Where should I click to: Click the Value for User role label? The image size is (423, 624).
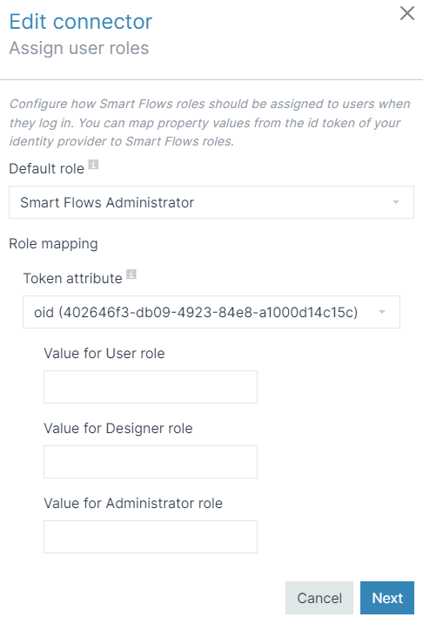coord(104,353)
